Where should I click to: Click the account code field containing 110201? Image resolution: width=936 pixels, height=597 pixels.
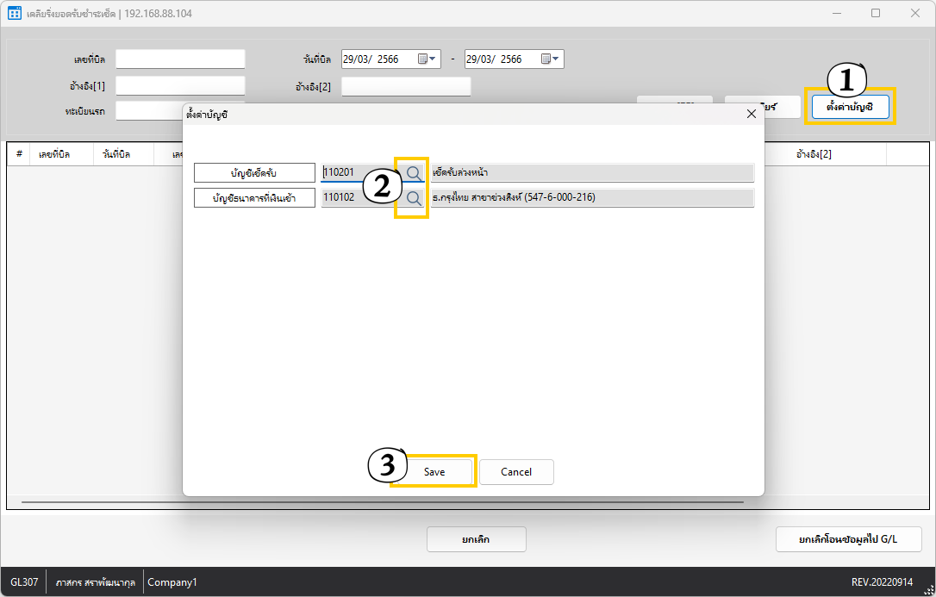pos(357,173)
